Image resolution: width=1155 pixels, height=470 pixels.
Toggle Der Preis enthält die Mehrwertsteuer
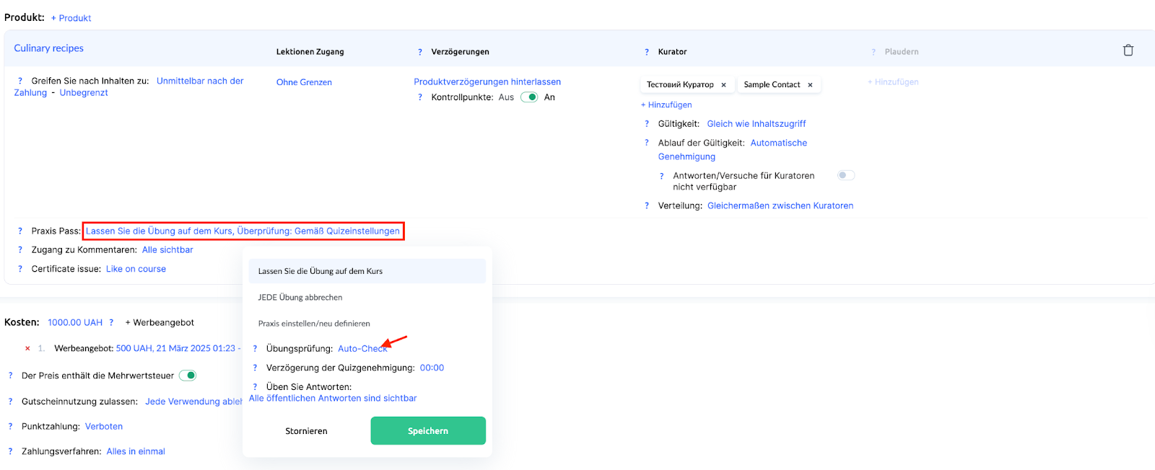pos(188,376)
